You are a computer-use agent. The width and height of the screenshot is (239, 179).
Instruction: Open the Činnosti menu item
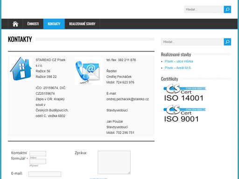(x=33, y=24)
